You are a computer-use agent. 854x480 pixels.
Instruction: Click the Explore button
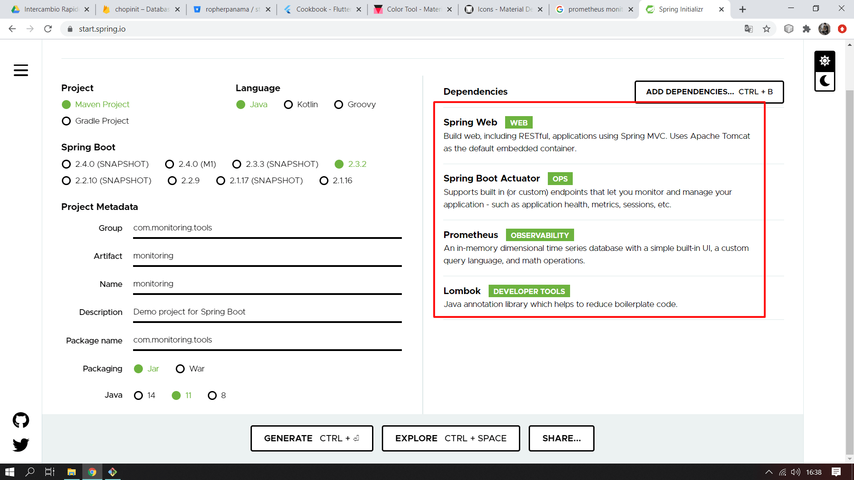pos(450,438)
